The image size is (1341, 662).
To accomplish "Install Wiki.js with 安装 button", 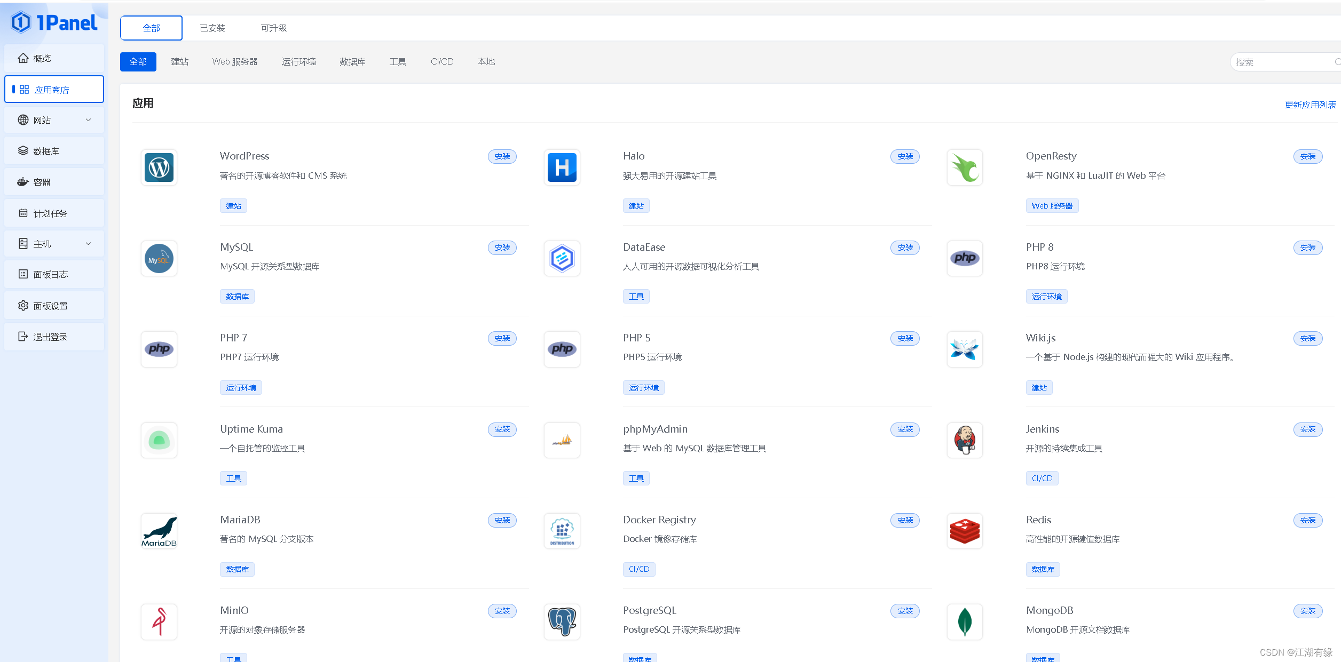I will pyautogui.click(x=1308, y=338).
